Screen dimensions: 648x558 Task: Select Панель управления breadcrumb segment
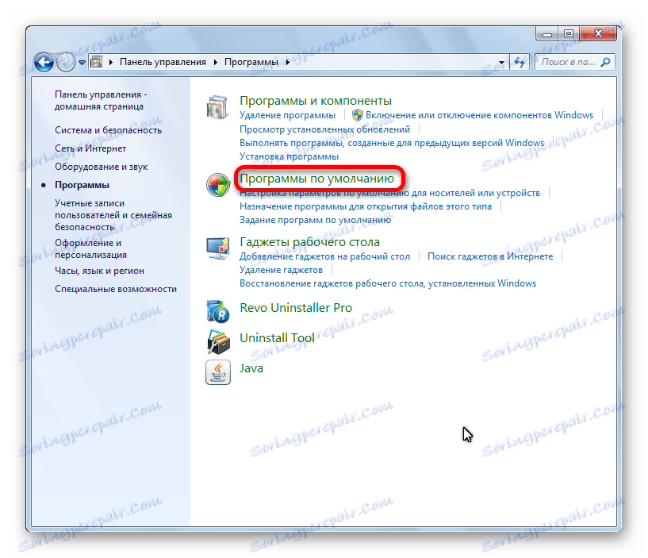click(163, 62)
